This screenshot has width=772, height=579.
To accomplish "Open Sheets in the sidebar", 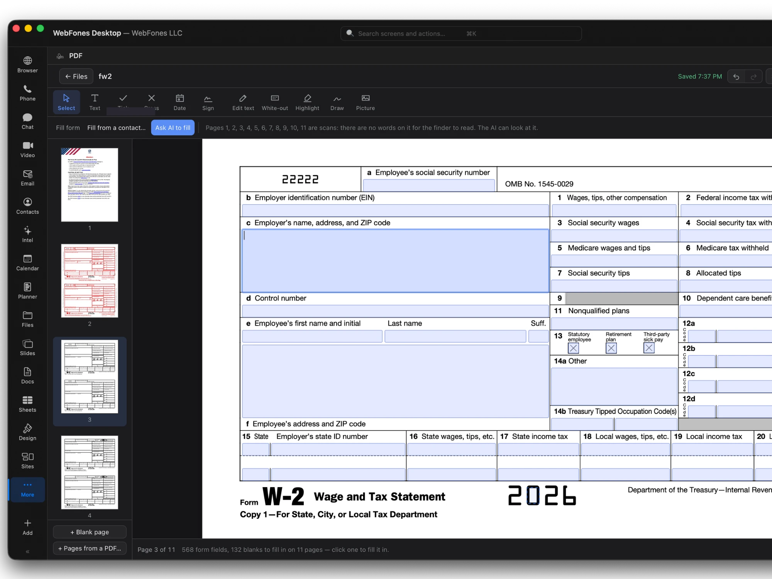I will point(27,404).
